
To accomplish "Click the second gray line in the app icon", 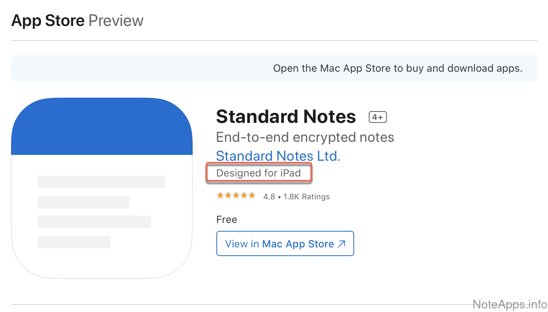I will pyautogui.click(x=83, y=202).
